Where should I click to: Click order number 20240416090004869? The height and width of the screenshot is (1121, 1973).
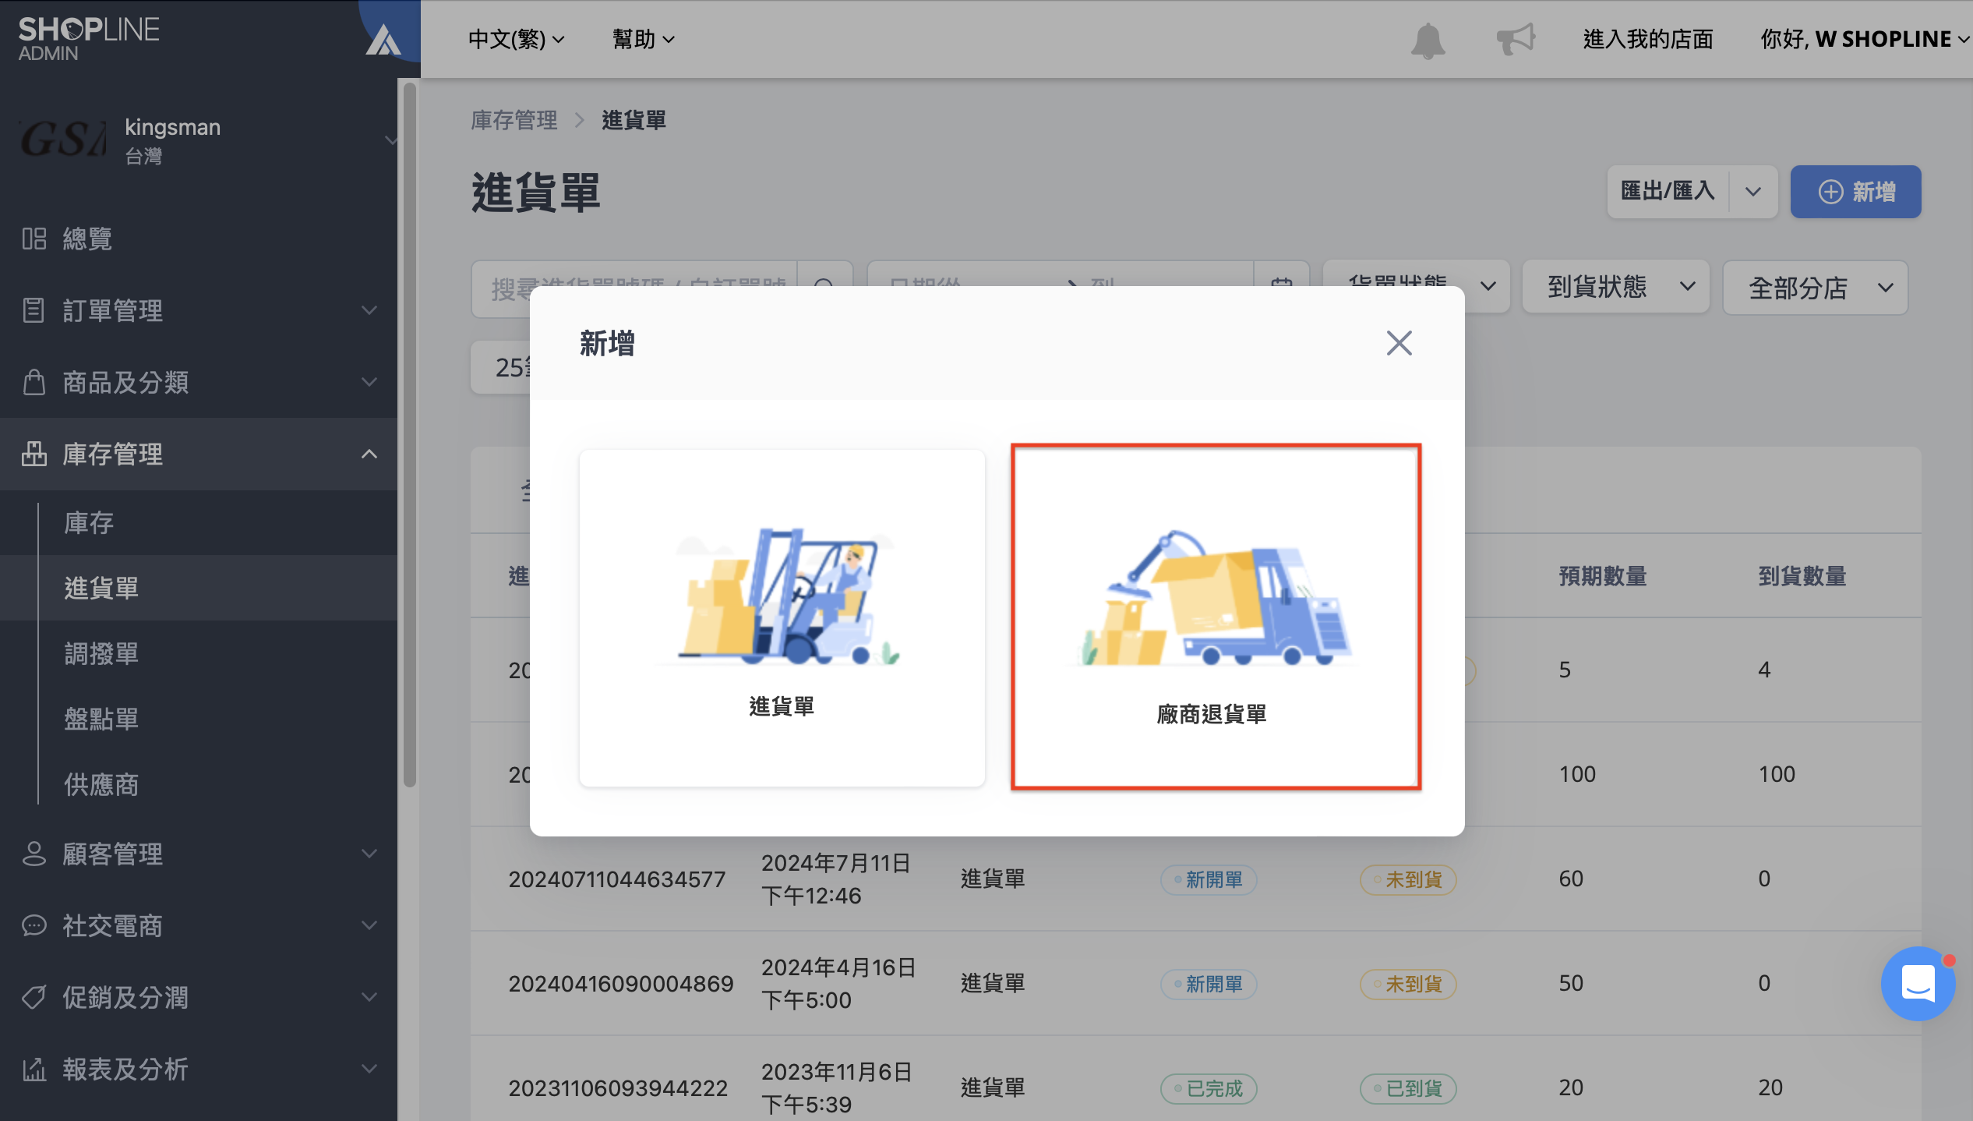(621, 984)
